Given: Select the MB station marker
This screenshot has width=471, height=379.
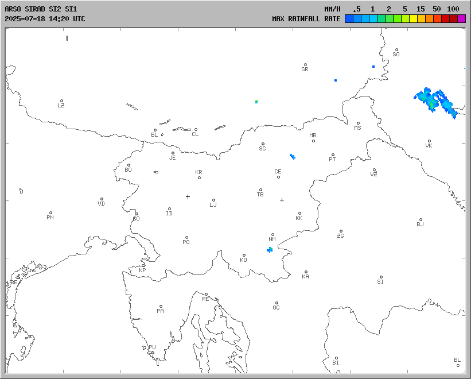Looking at the screenshot, I should pos(313,141).
